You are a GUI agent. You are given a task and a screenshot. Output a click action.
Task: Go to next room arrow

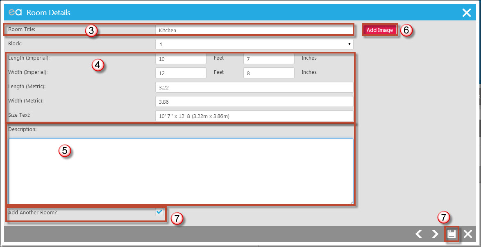pyautogui.click(x=435, y=234)
